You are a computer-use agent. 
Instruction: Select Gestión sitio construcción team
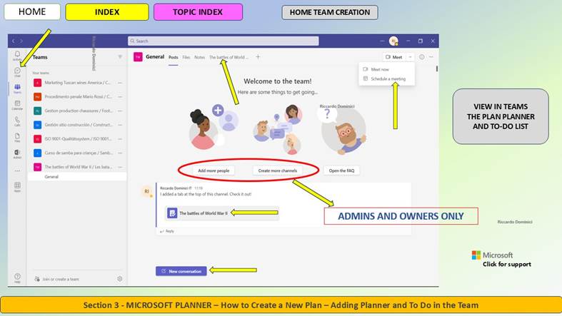pos(77,125)
